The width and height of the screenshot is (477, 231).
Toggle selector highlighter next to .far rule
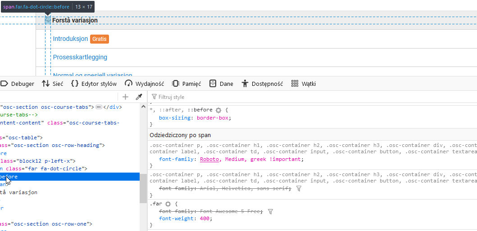(168, 204)
